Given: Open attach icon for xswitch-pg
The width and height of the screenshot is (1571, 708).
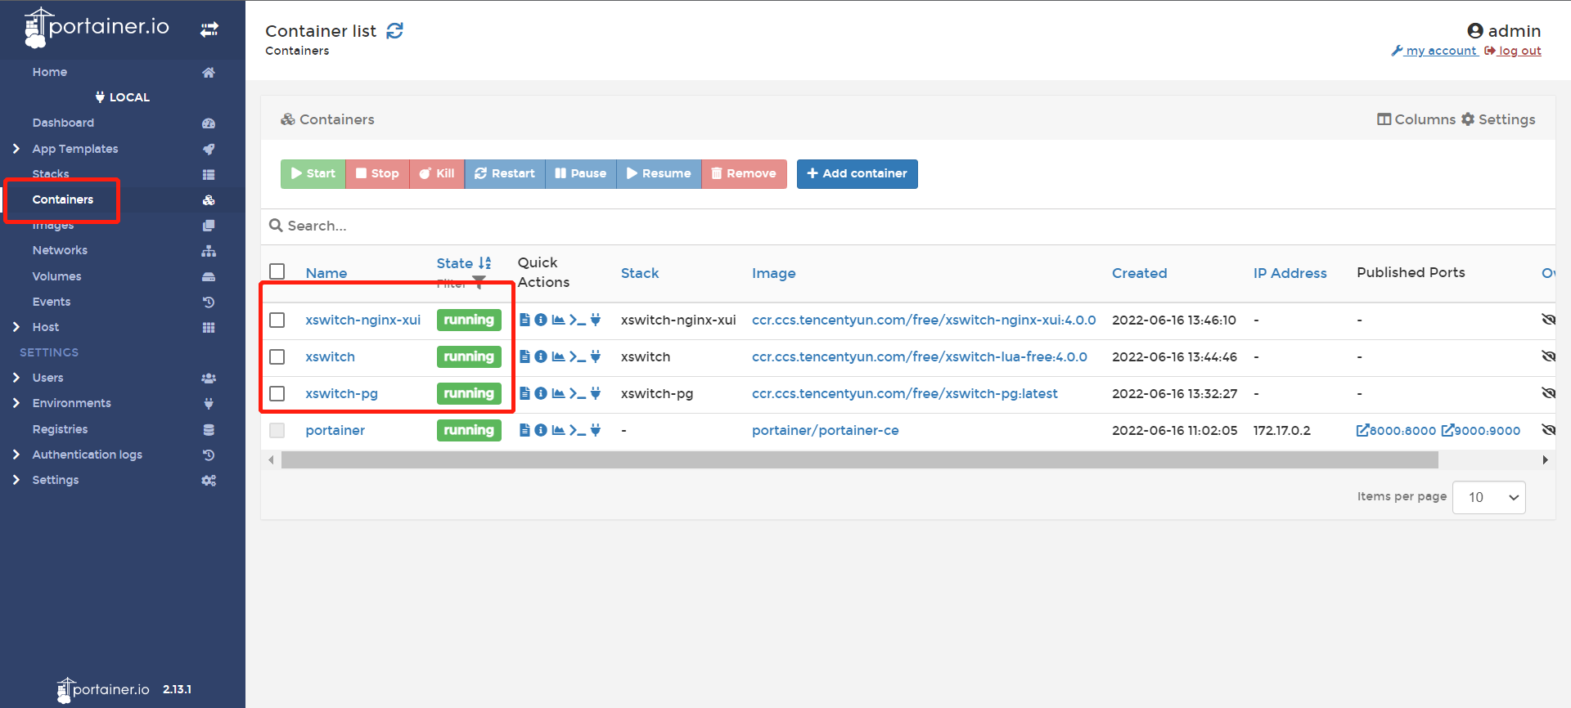Looking at the screenshot, I should point(596,393).
